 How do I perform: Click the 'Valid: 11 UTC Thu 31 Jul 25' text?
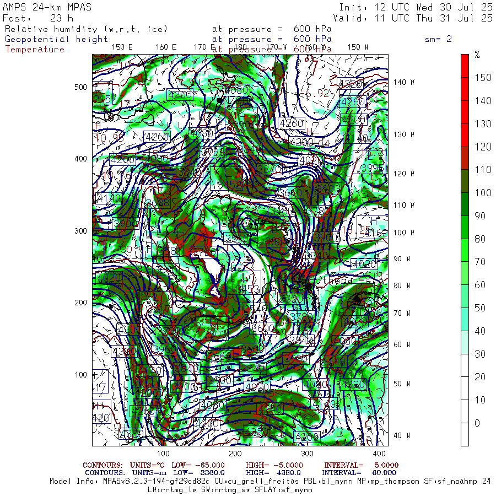412,18
